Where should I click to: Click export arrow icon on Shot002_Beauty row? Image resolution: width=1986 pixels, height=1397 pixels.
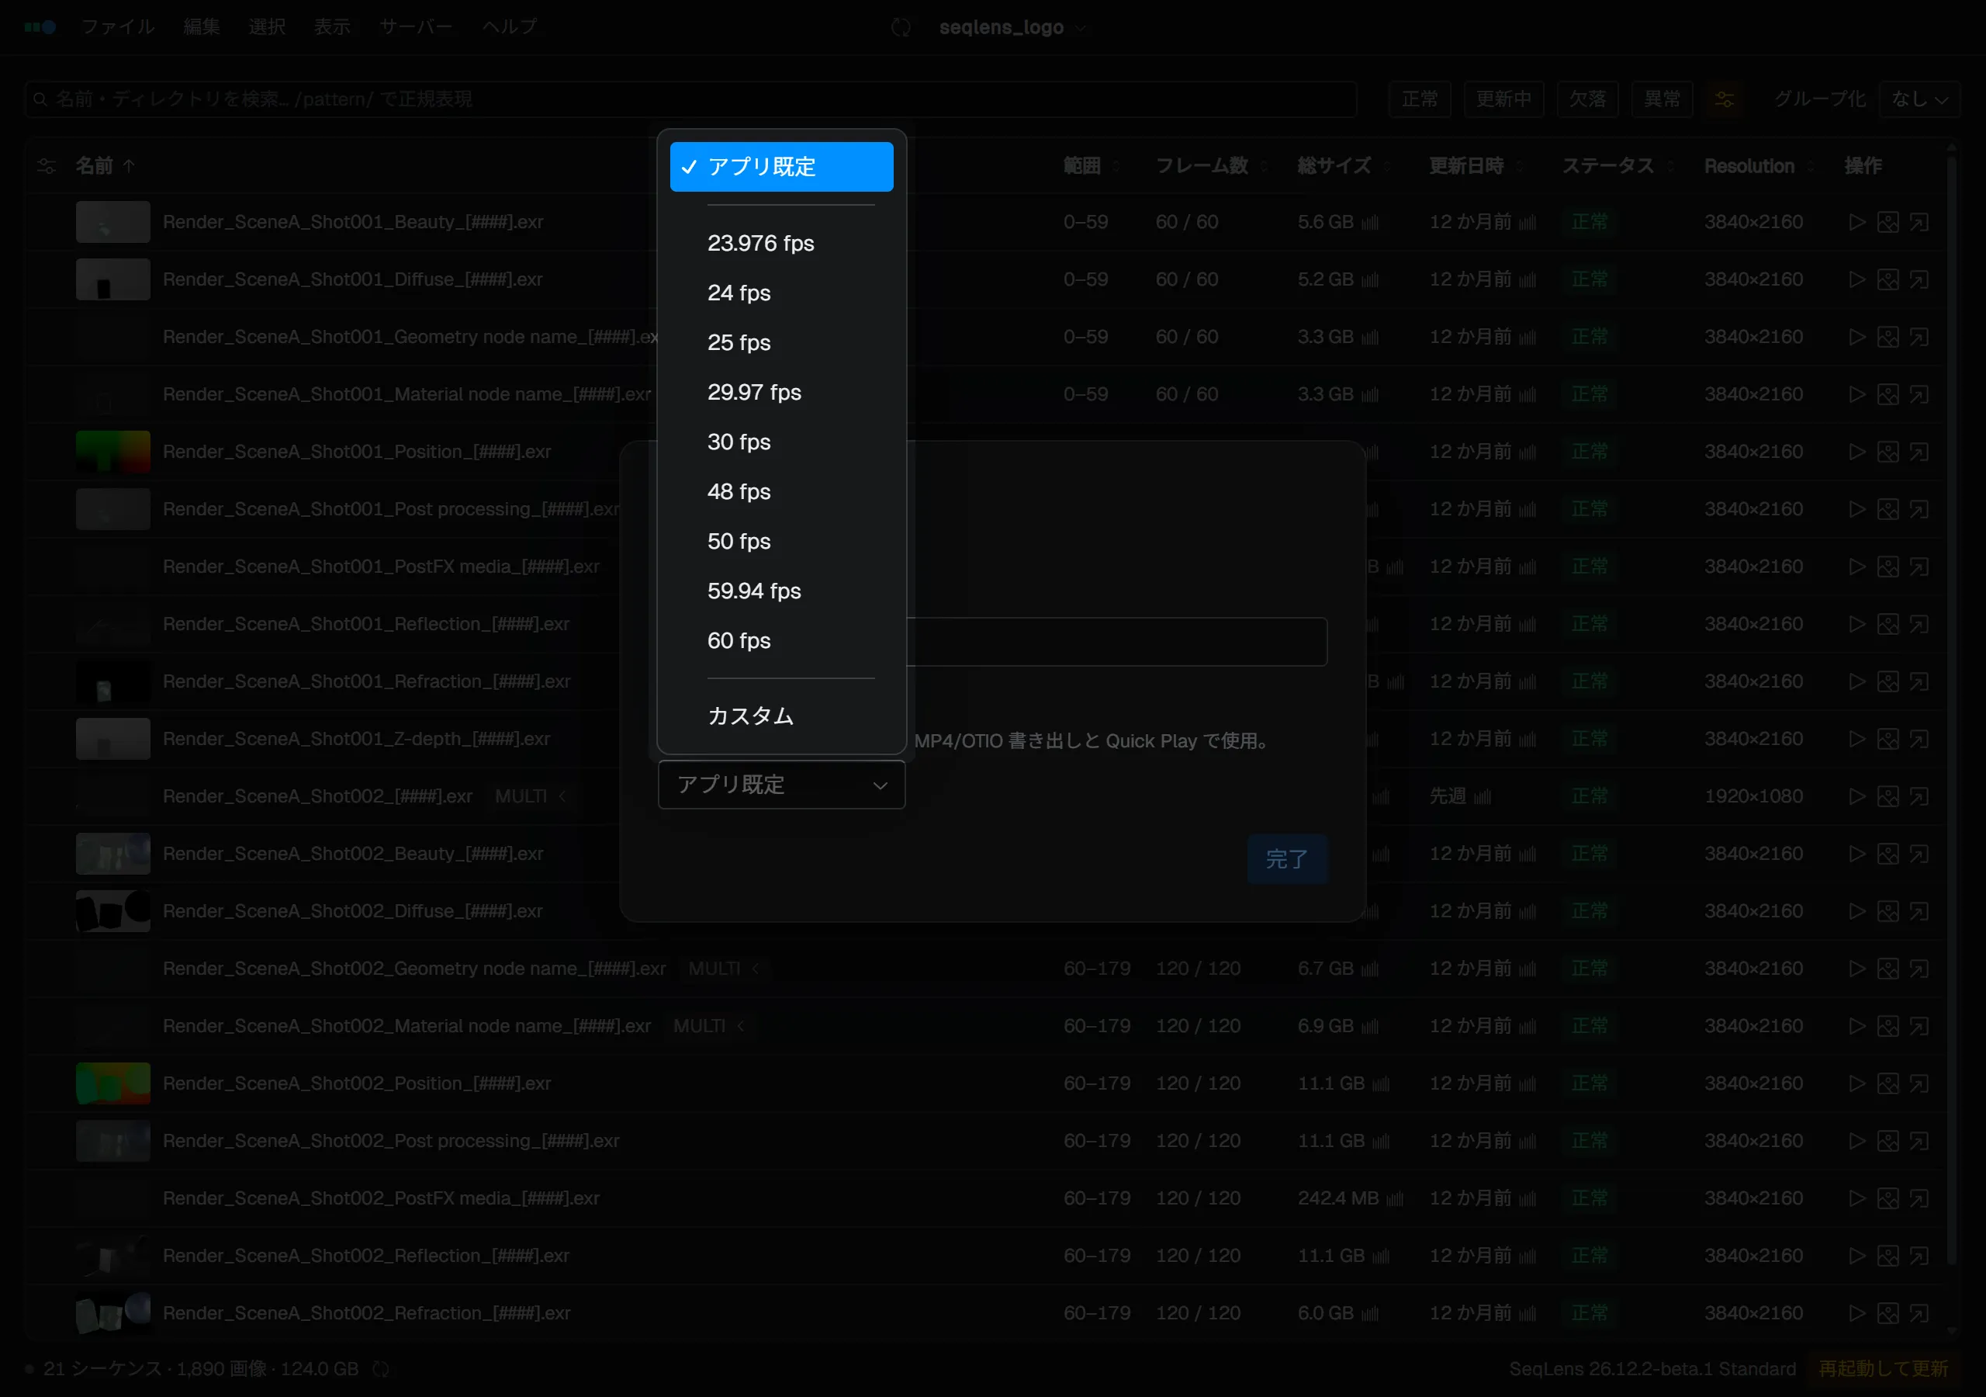[1919, 854]
